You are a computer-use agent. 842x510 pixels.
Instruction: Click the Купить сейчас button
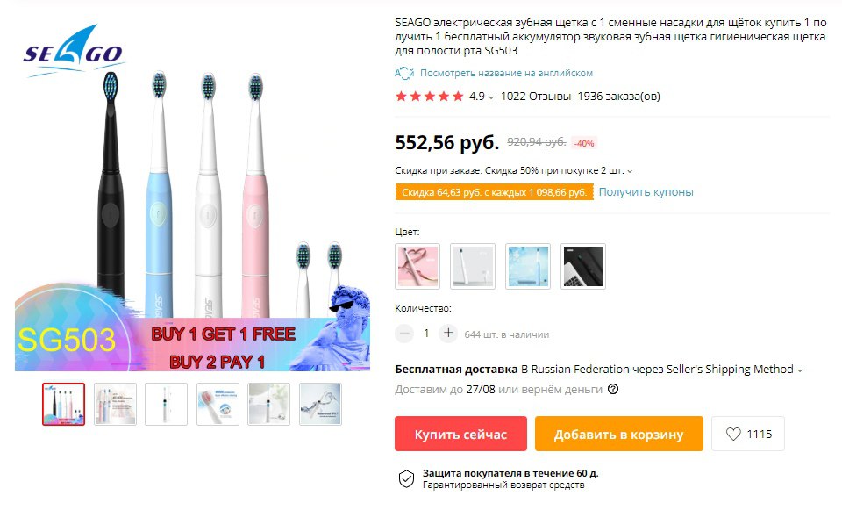pyautogui.click(x=460, y=434)
